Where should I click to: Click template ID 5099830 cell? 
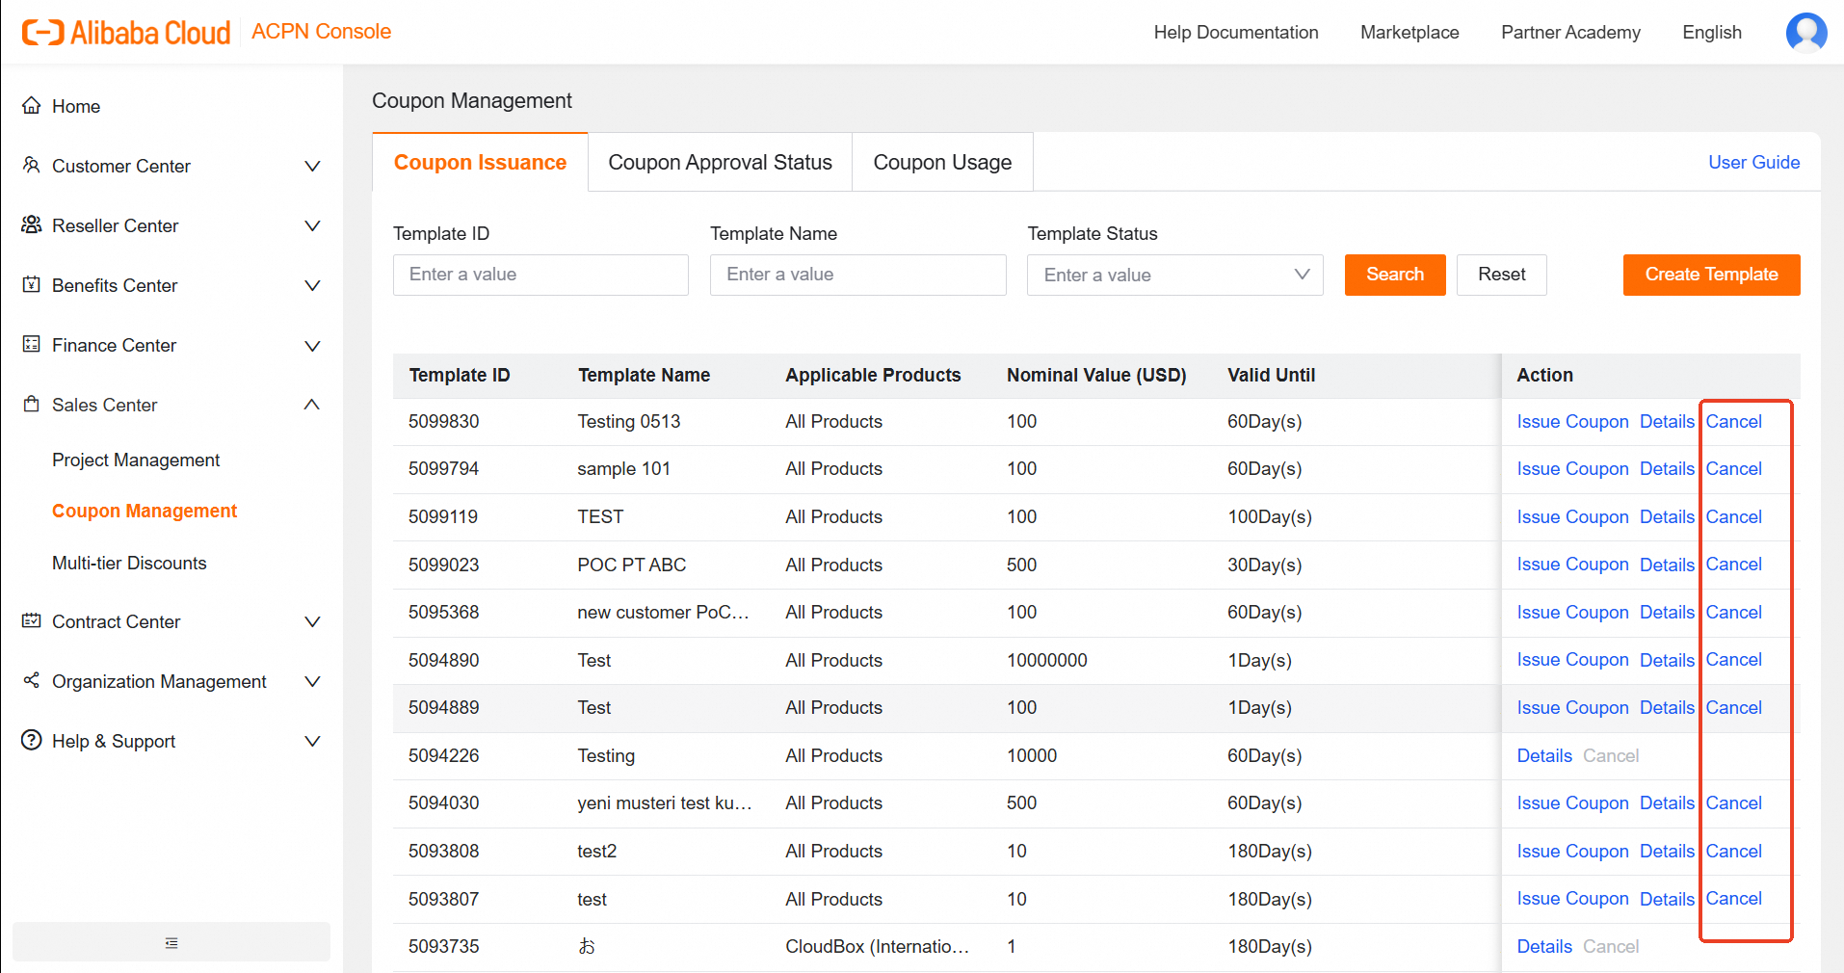click(443, 421)
